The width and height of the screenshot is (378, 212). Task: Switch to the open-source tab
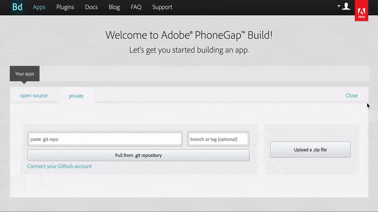tap(34, 96)
